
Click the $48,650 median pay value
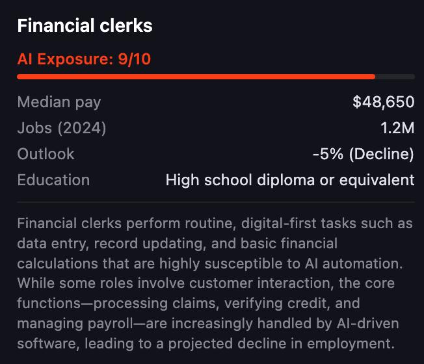(383, 102)
